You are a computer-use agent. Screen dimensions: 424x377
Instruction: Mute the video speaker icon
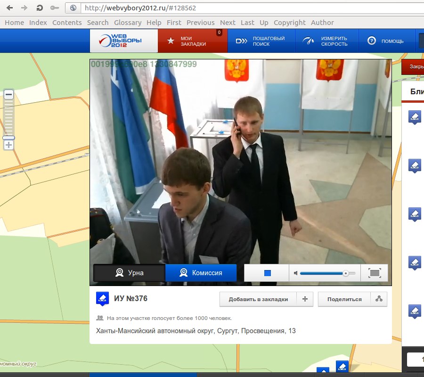295,273
